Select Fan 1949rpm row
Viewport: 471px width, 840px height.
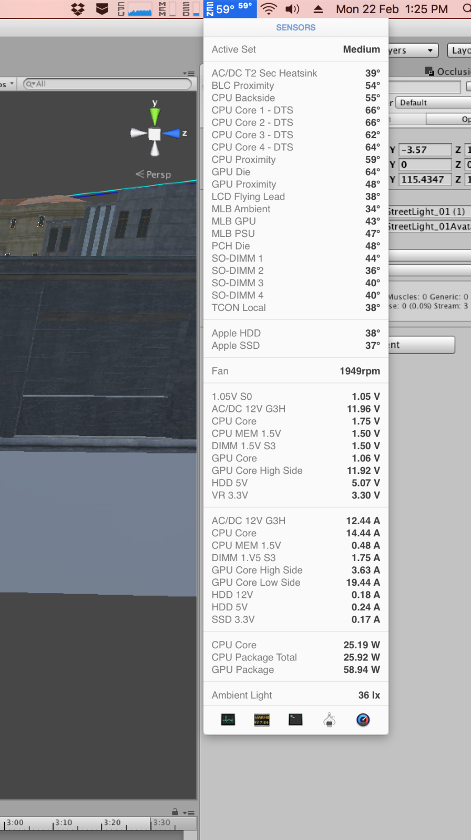(296, 371)
